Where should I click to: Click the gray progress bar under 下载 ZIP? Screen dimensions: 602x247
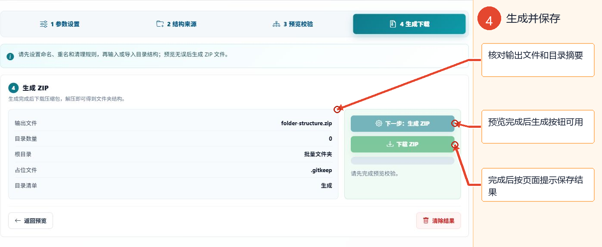(402, 161)
